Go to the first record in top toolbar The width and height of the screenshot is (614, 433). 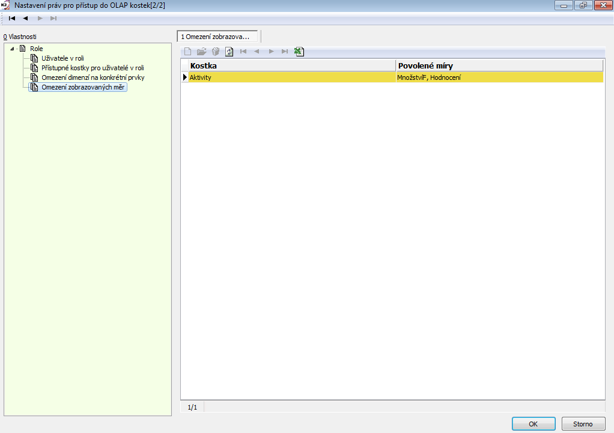coord(12,19)
